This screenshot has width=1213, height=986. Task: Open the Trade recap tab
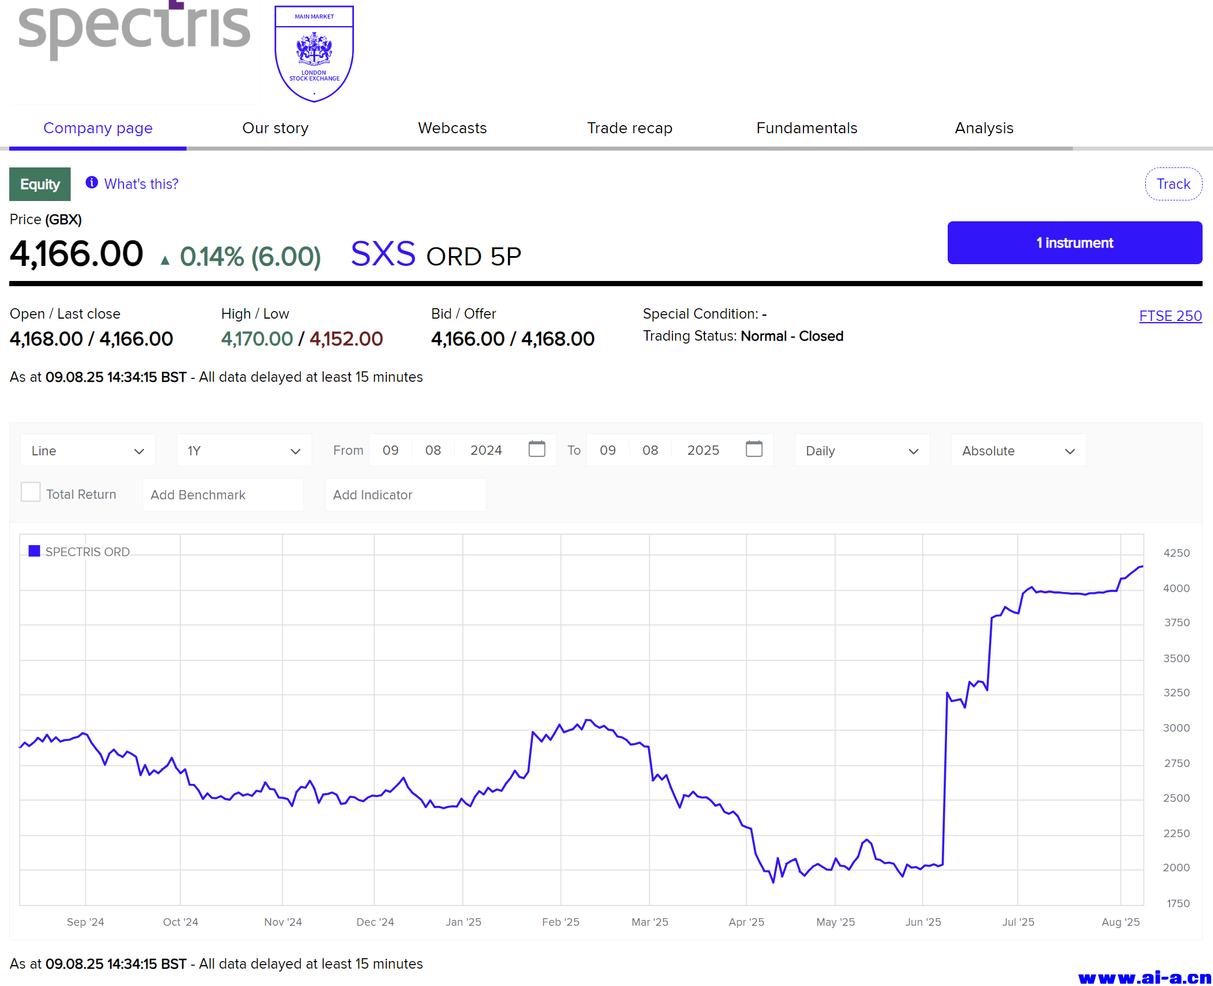(x=630, y=128)
